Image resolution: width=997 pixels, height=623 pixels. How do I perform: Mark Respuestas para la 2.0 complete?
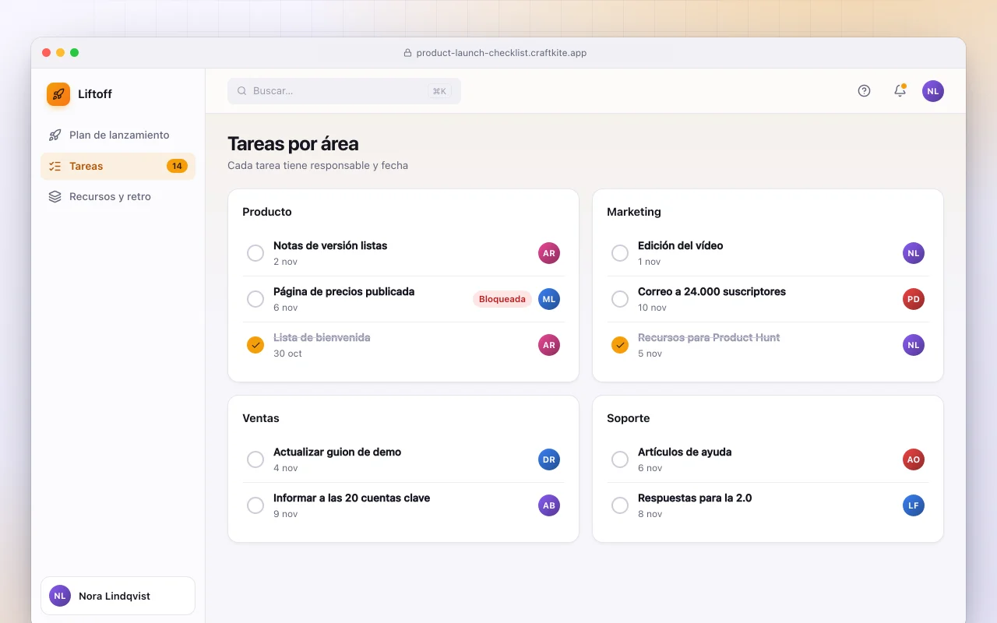[620, 505]
